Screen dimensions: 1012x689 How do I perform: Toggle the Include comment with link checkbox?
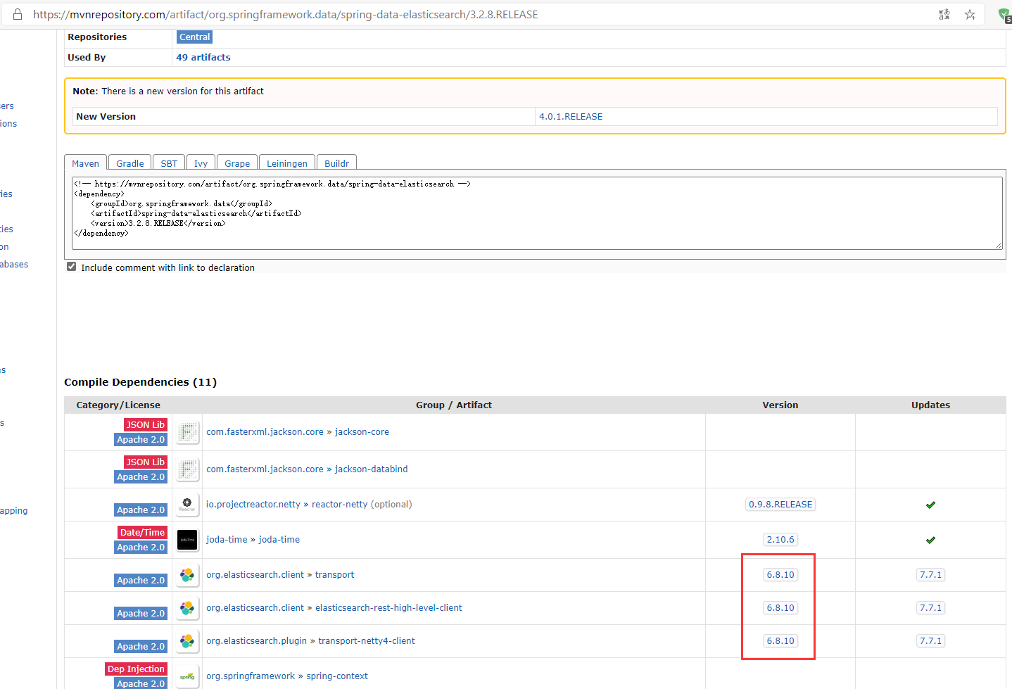pos(71,267)
